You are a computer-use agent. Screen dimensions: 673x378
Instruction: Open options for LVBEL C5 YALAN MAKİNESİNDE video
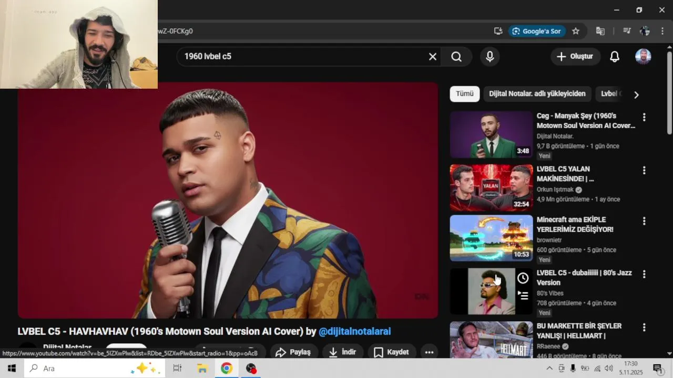tap(644, 171)
